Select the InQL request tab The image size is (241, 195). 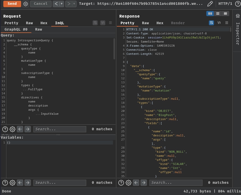tap(59, 23)
